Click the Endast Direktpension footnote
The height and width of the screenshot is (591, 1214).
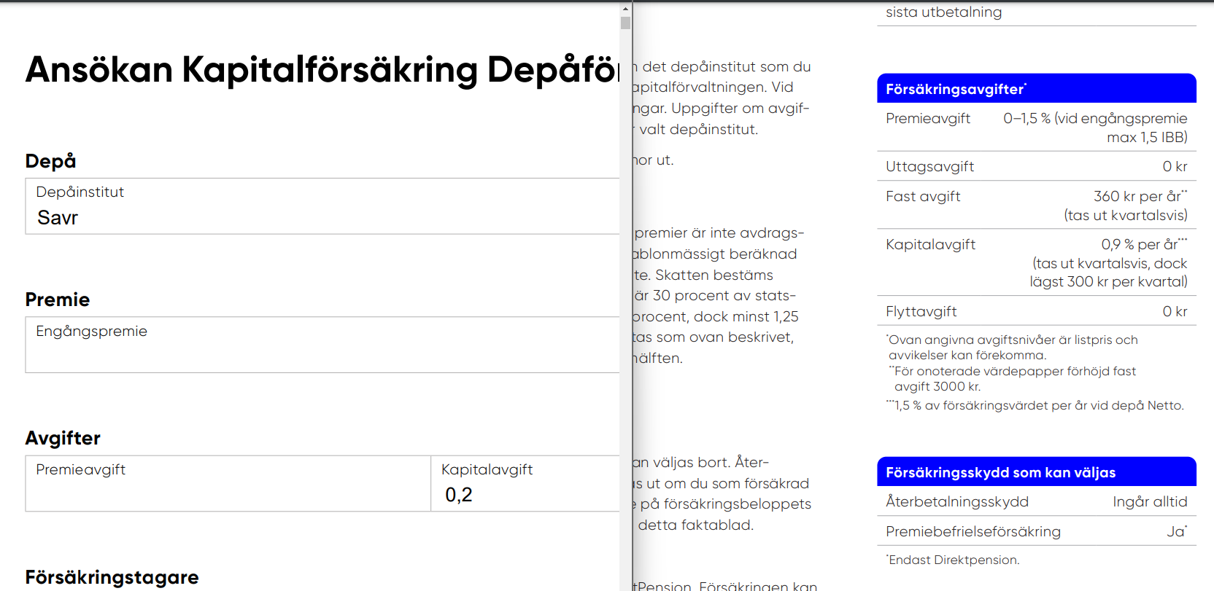coord(954,560)
